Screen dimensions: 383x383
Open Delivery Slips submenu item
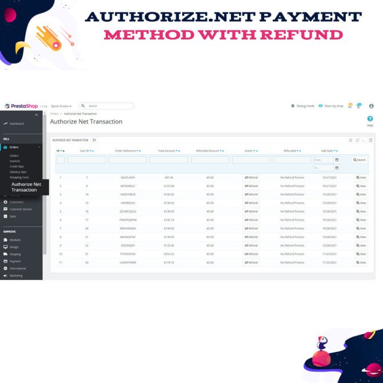[x=18, y=172]
